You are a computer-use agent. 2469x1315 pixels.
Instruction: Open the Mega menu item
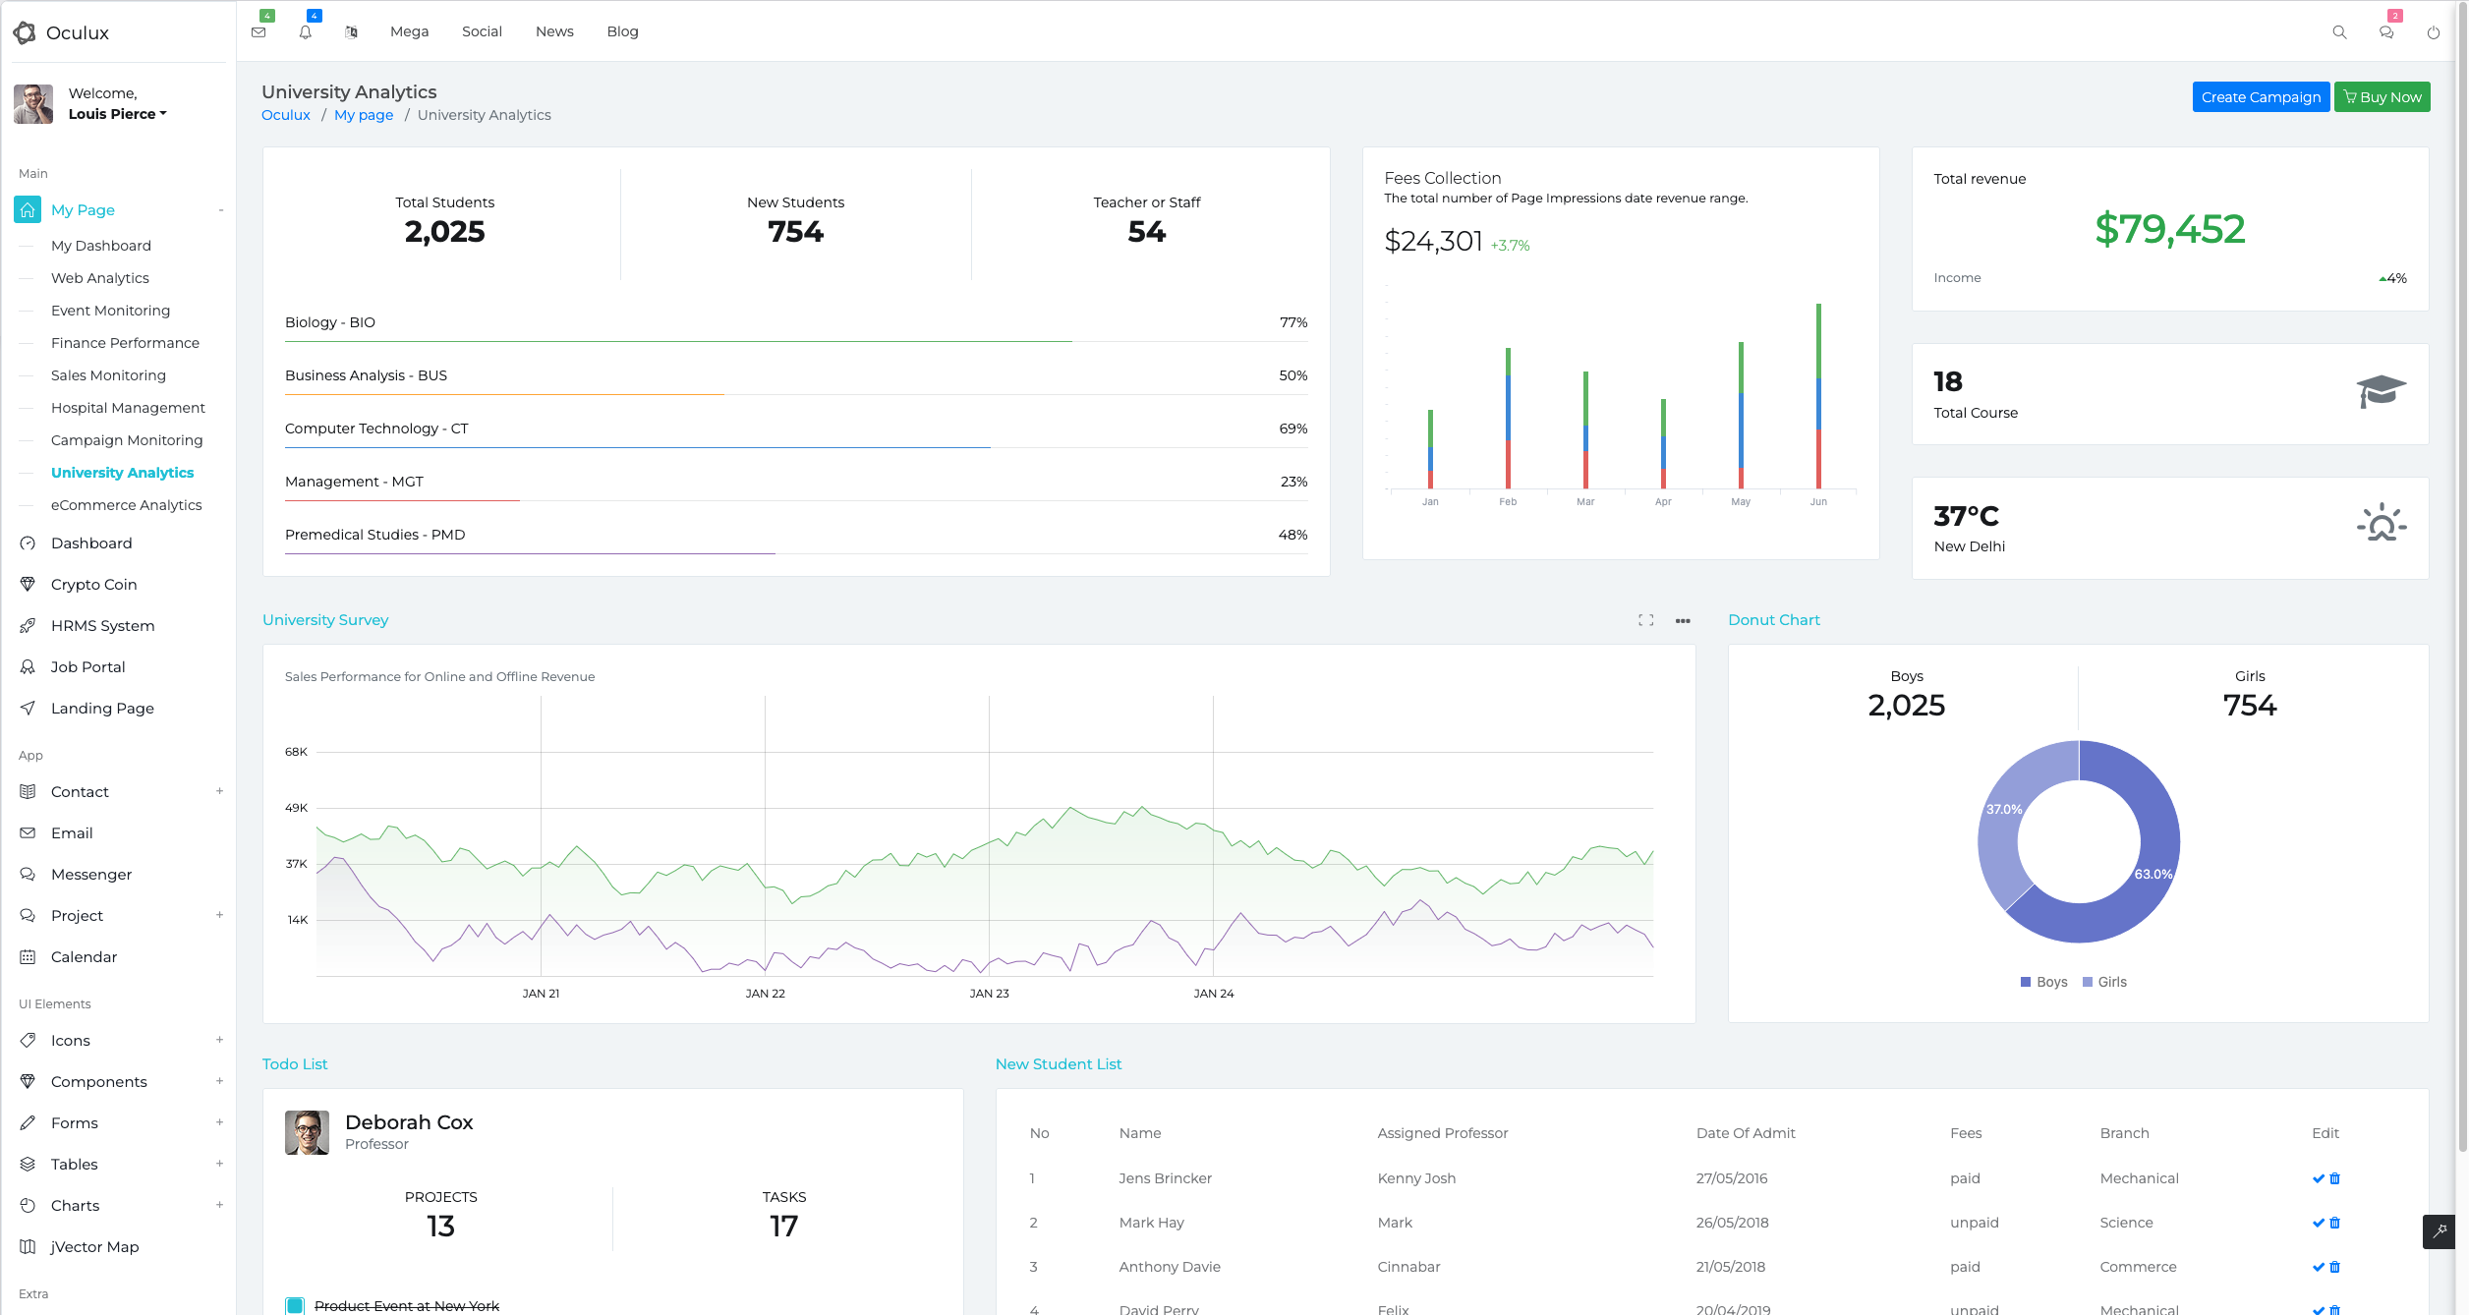pyautogui.click(x=409, y=31)
